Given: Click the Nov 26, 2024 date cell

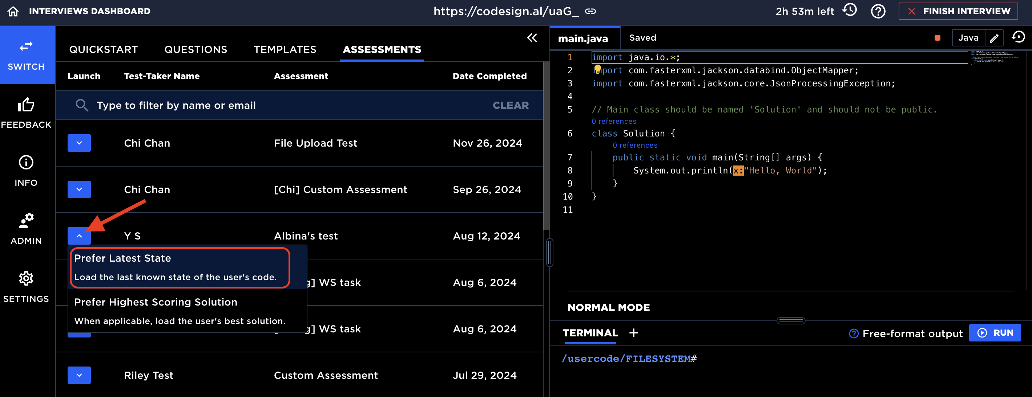Looking at the screenshot, I should [x=488, y=143].
